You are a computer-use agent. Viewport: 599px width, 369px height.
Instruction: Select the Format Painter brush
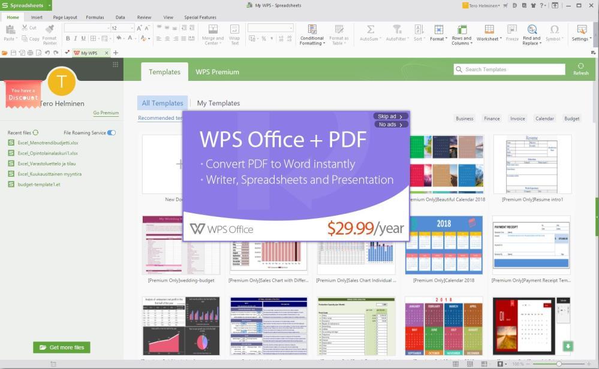[x=50, y=29]
